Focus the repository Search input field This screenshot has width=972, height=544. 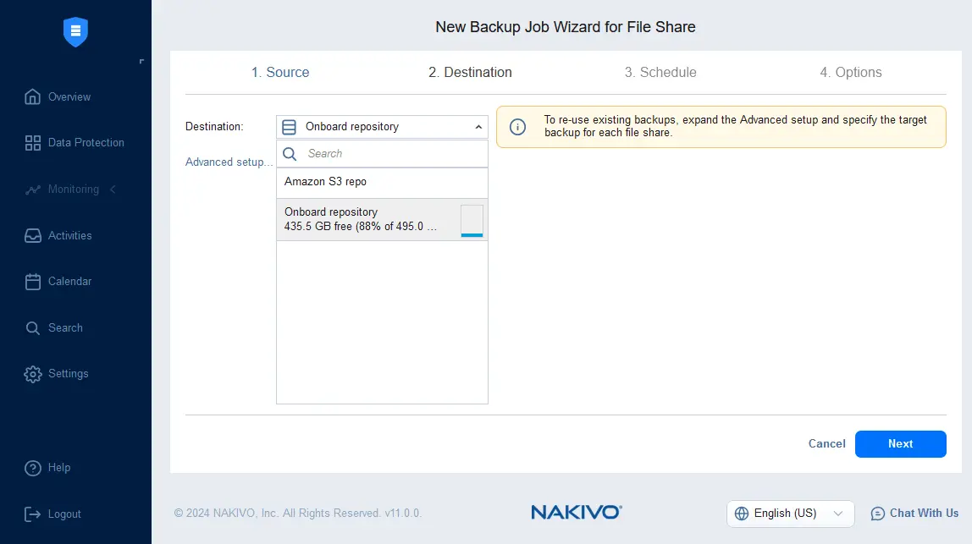pos(382,154)
